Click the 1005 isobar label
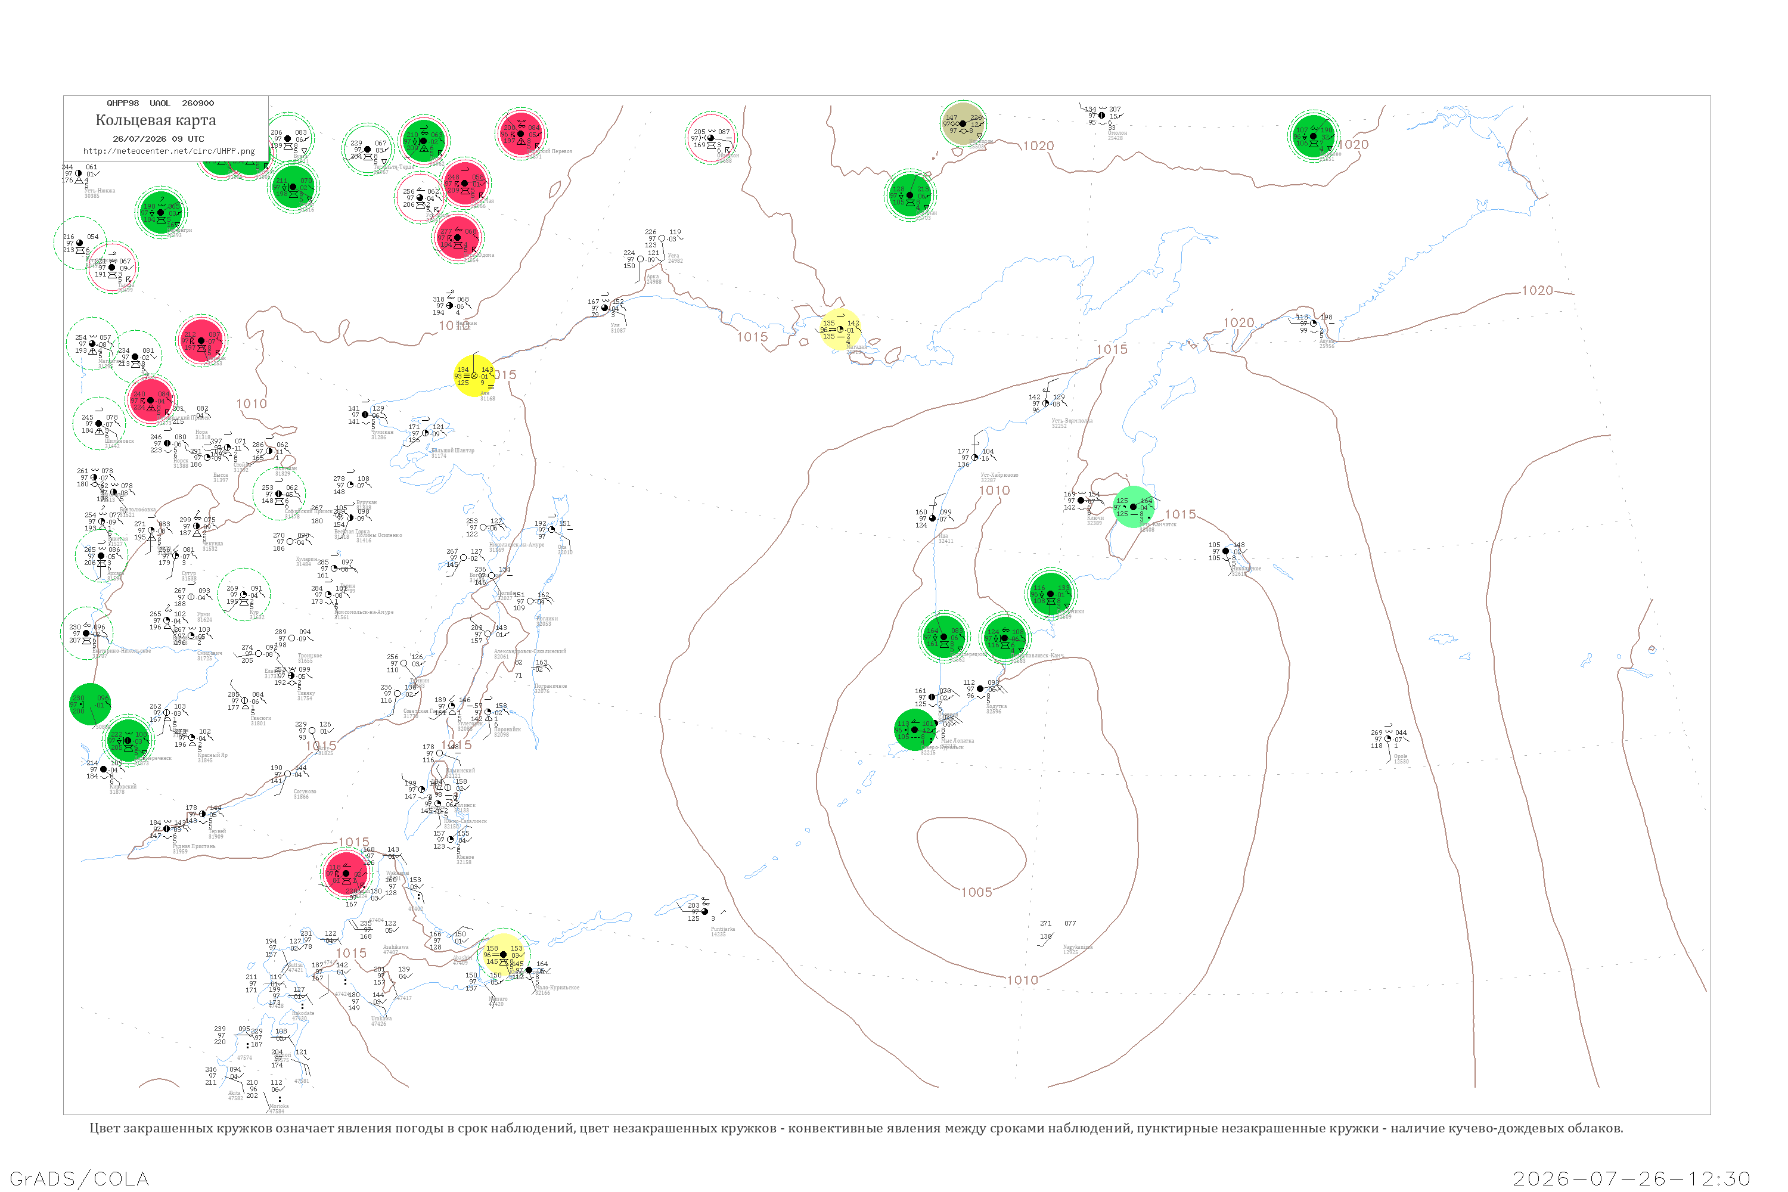The width and height of the screenshot is (1788, 1192). pos(977,892)
